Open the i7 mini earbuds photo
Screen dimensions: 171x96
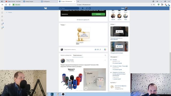point(95,79)
